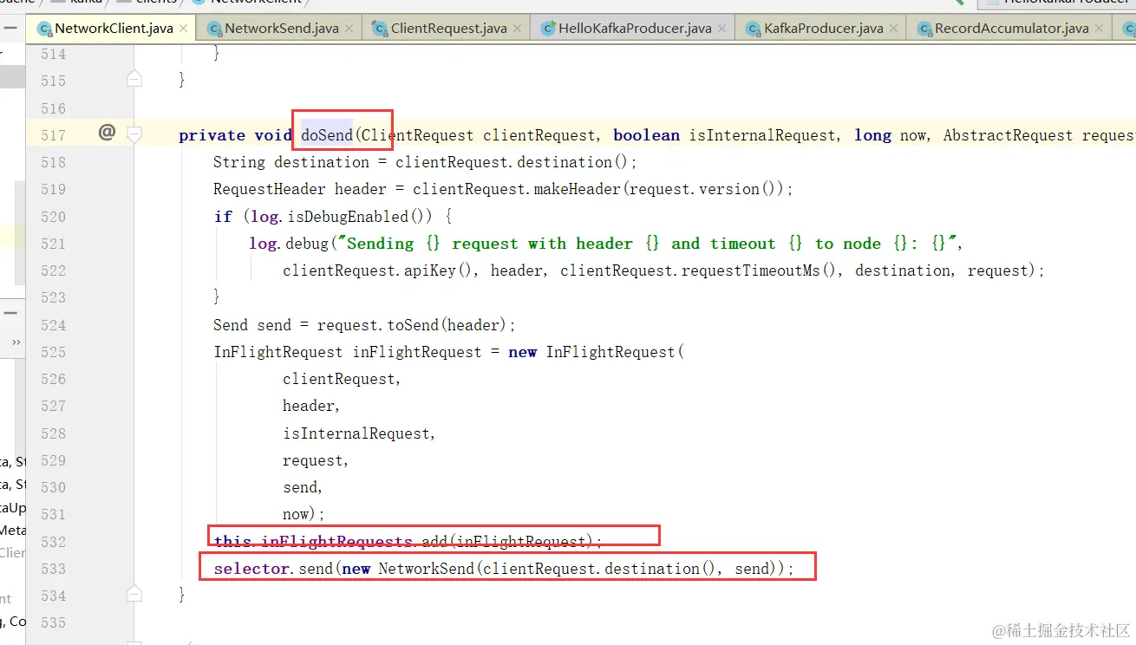Click the 'send,' argument on line 530
The height and width of the screenshot is (645, 1136).
[304, 487]
